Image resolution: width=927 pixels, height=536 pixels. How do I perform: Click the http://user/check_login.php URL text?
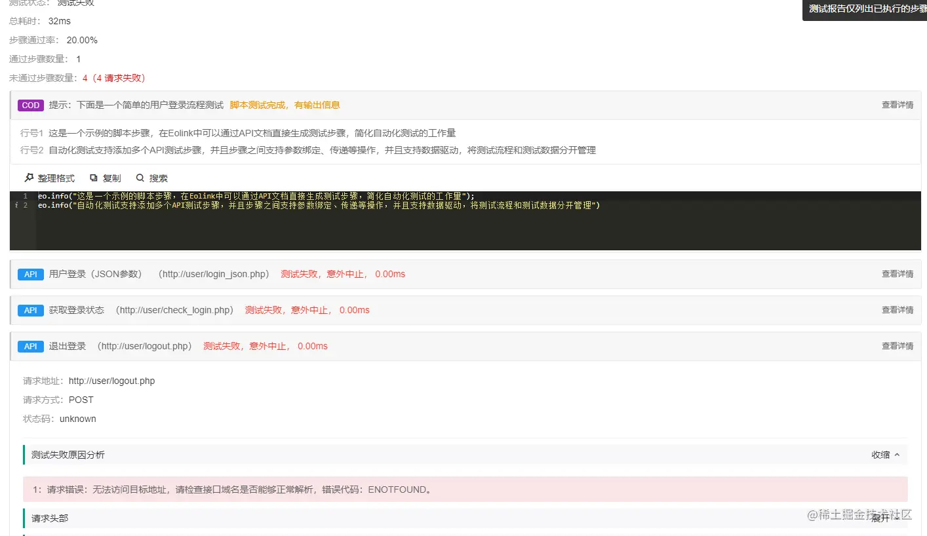coord(174,310)
